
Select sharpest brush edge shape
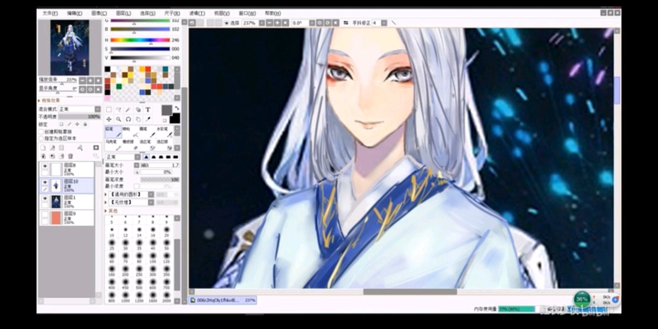pos(146,157)
